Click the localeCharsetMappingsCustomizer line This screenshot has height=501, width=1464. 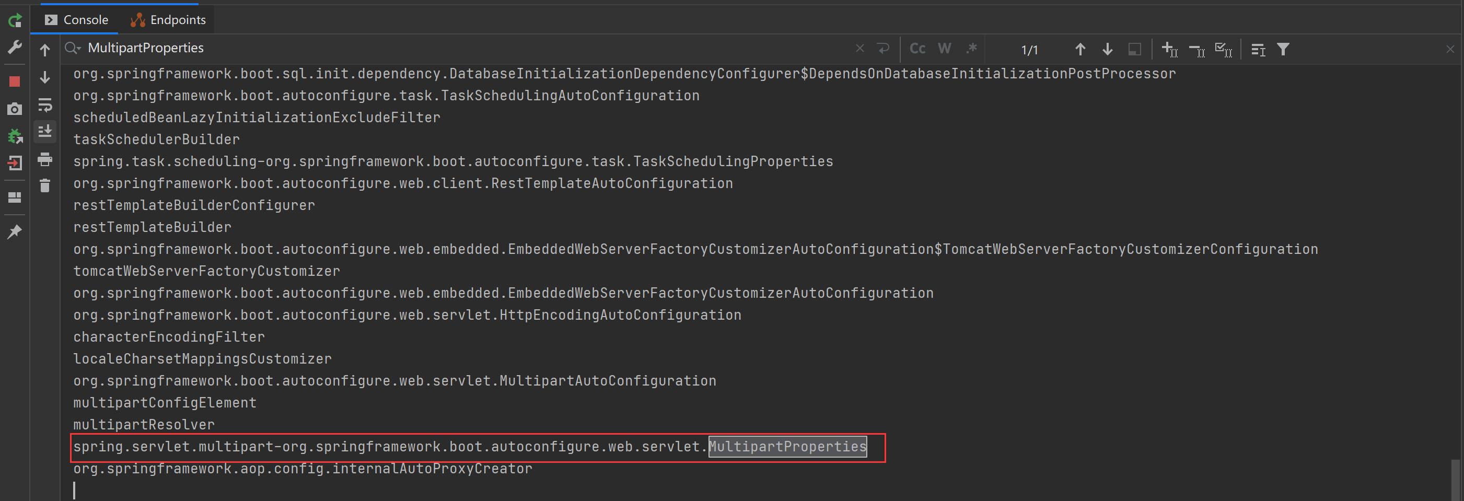pos(202,359)
